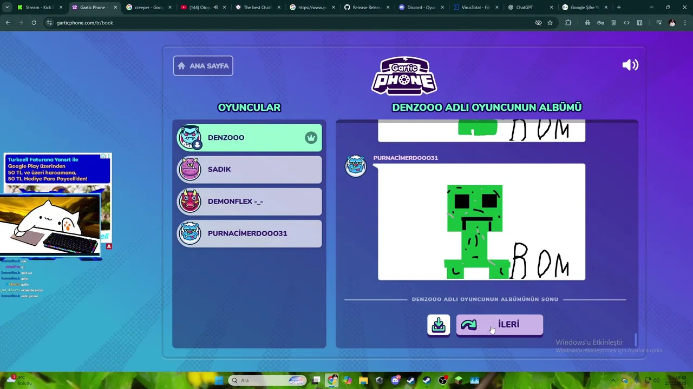Screen dimensions: 693x389
Task: Open the browser extensions puzzle icon
Action: 568,23
